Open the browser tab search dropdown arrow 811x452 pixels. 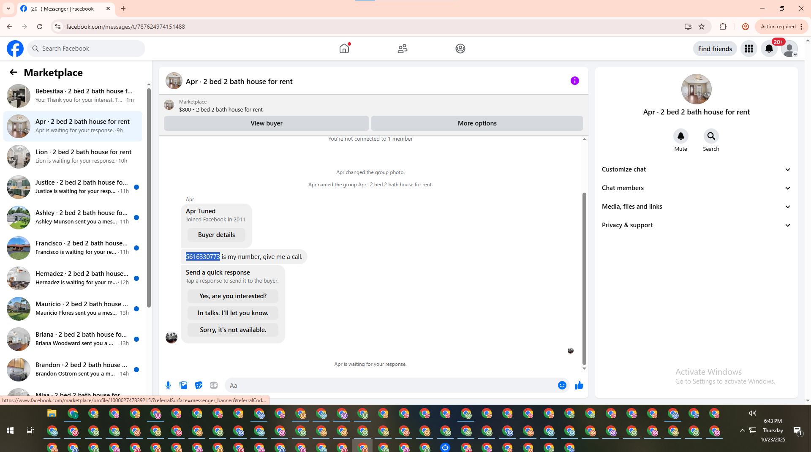[8, 8]
